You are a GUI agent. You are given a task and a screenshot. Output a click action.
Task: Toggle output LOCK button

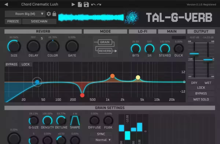pyautogui.click(x=201, y=87)
